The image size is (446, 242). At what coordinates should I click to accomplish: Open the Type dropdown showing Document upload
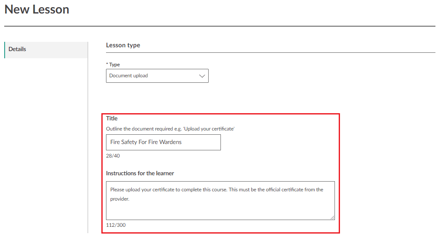[x=152, y=76]
